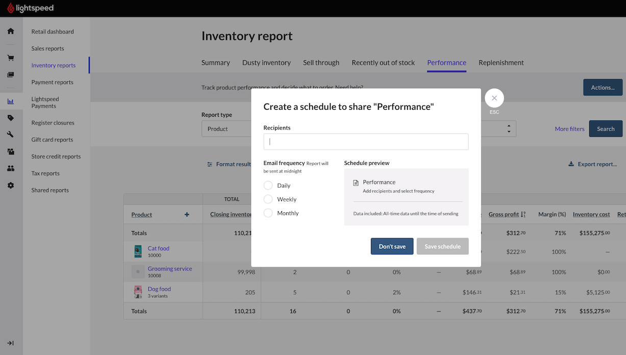Screen dimensions: 626x355
Task: Open the customers people icon
Action: click(x=11, y=168)
